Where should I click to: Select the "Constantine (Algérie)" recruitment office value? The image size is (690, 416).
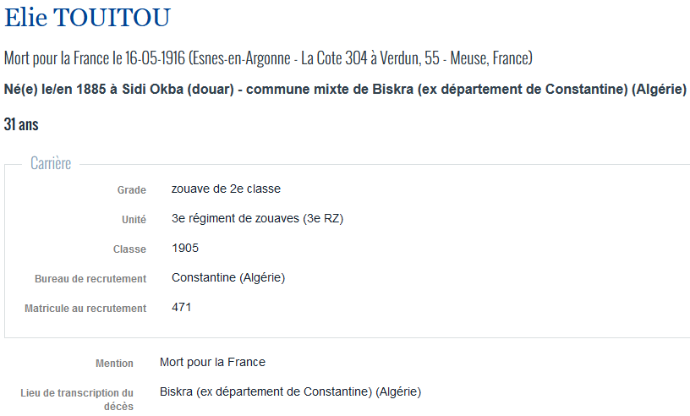pos(228,277)
